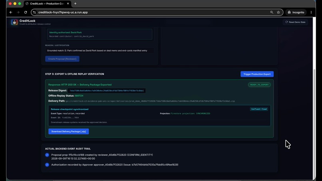Click the Event ID value text

click(70, 118)
